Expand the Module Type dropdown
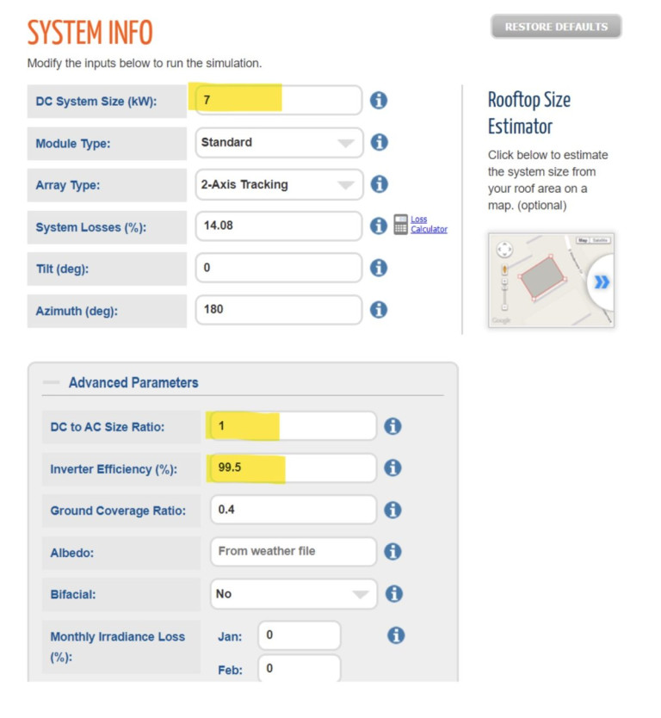Screen dimensions: 661x718 tap(278, 143)
